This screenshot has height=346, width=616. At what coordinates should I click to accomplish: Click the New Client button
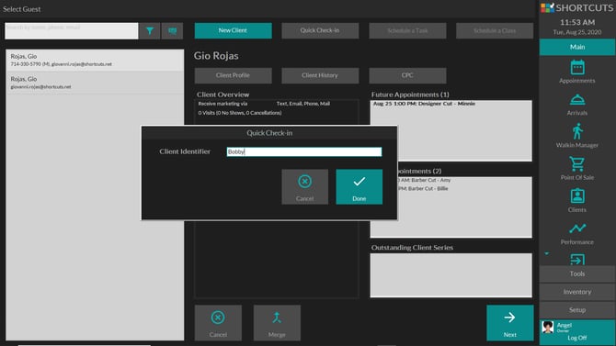[233, 30]
